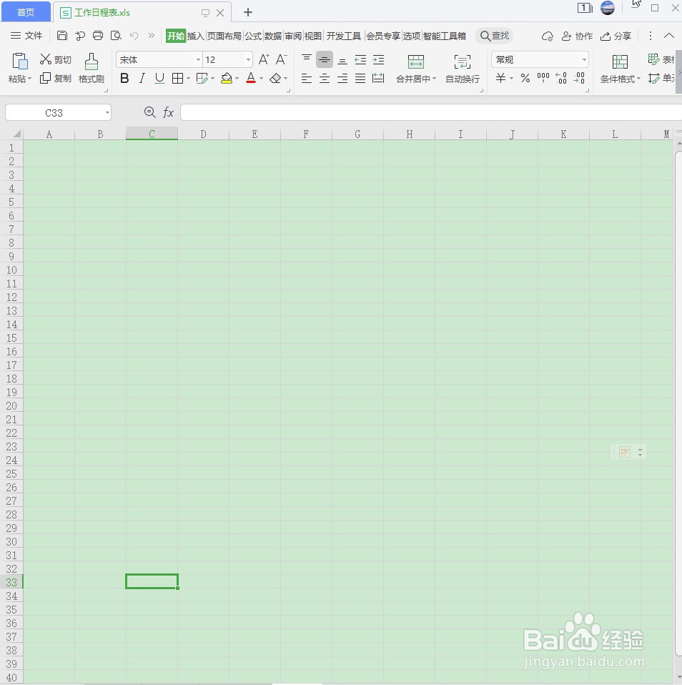Open a new tab with plus button
Image resolution: width=682 pixels, height=685 pixels.
click(x=248, y=12)
